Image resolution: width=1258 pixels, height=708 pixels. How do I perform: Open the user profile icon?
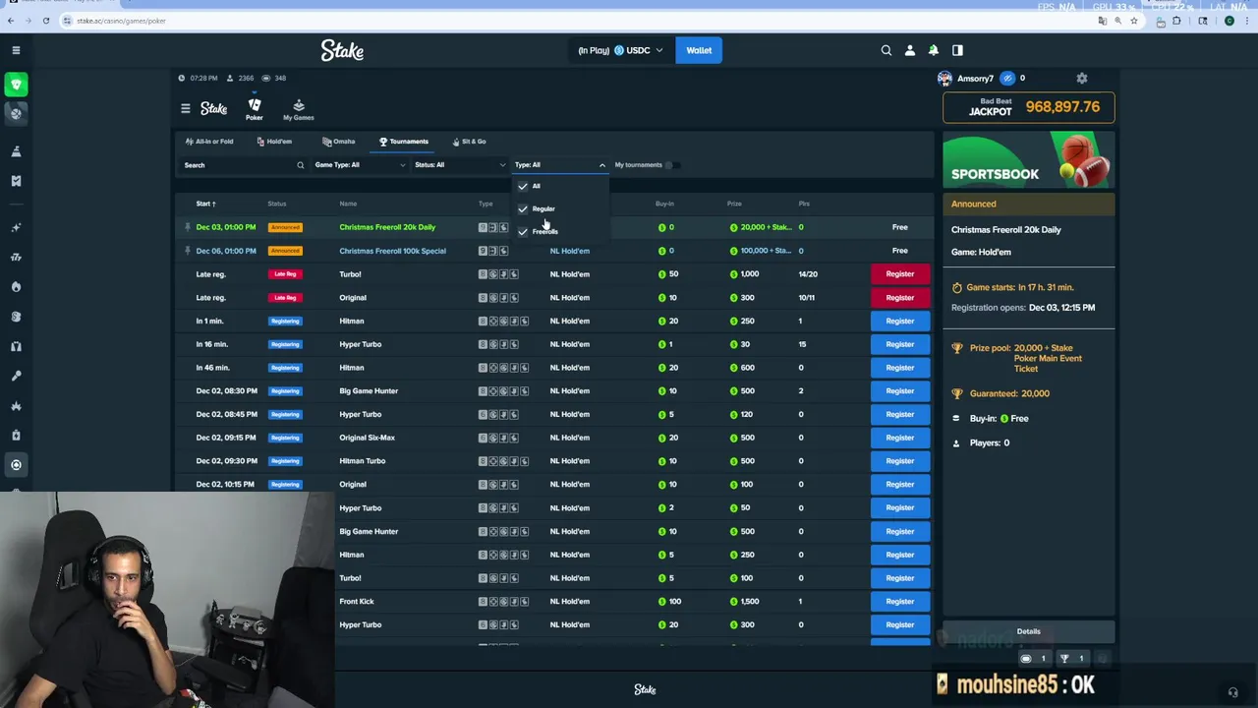coord(909,50)
